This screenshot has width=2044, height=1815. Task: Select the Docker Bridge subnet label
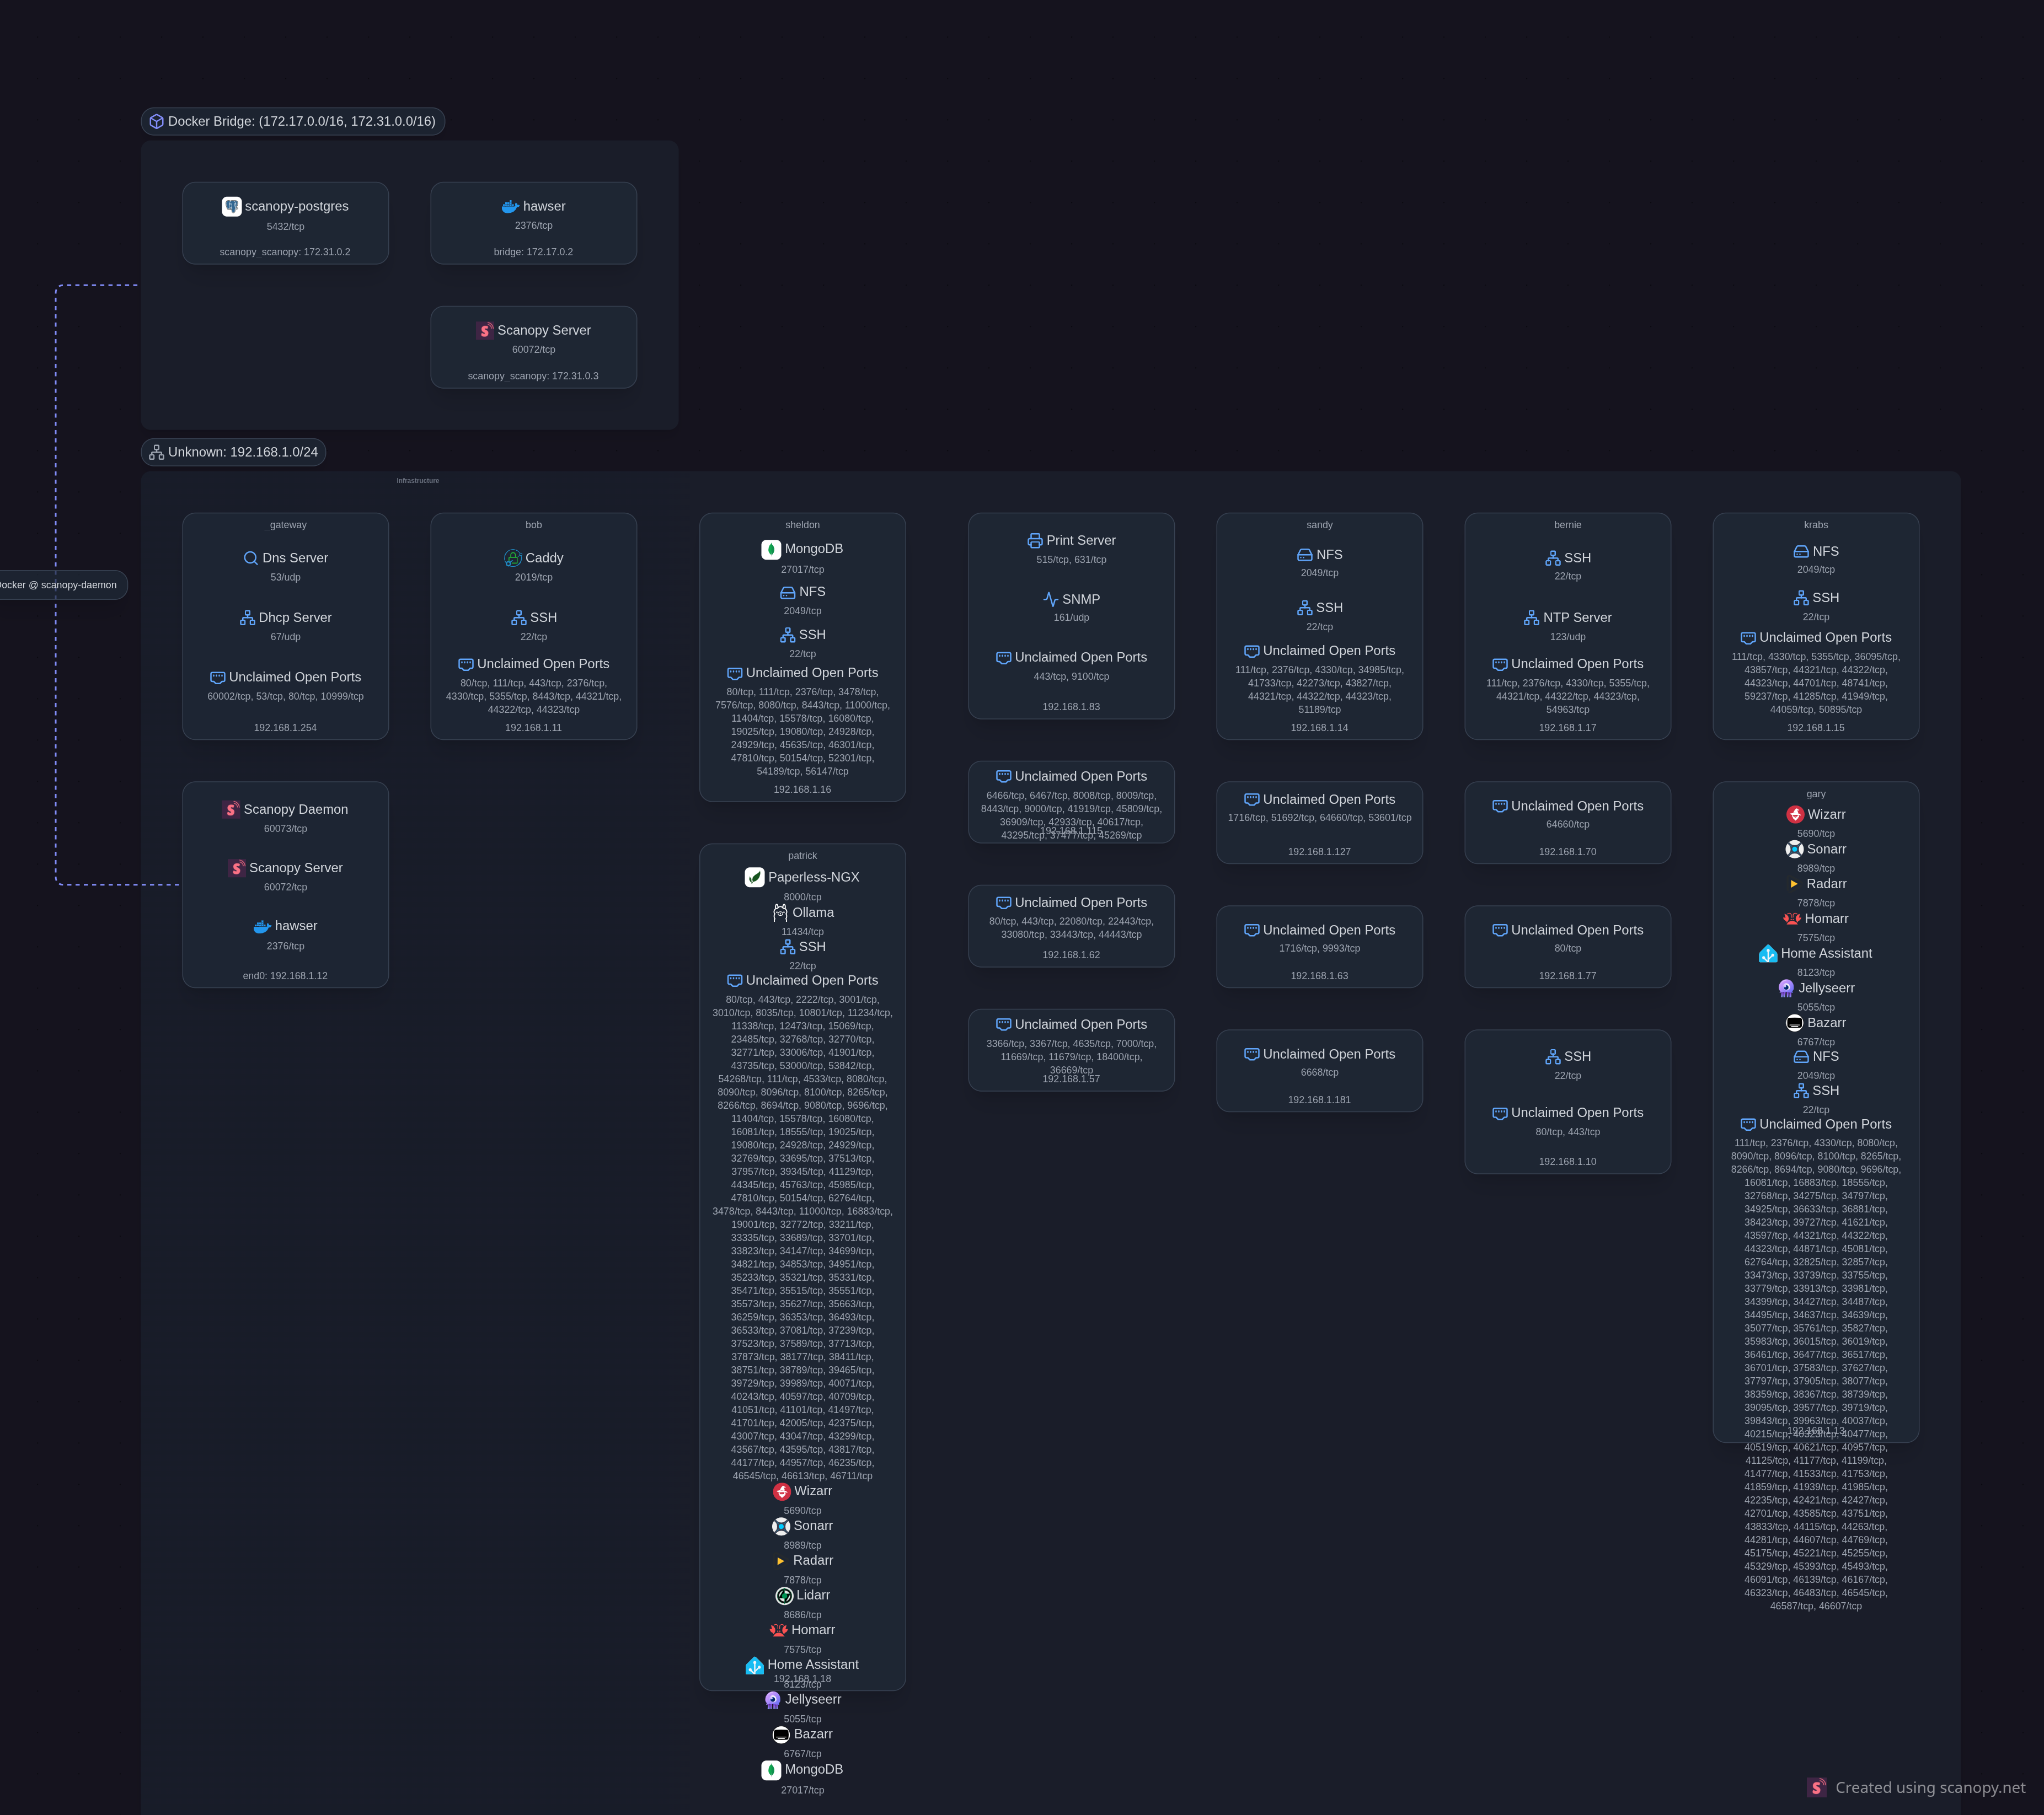point(293,122)
